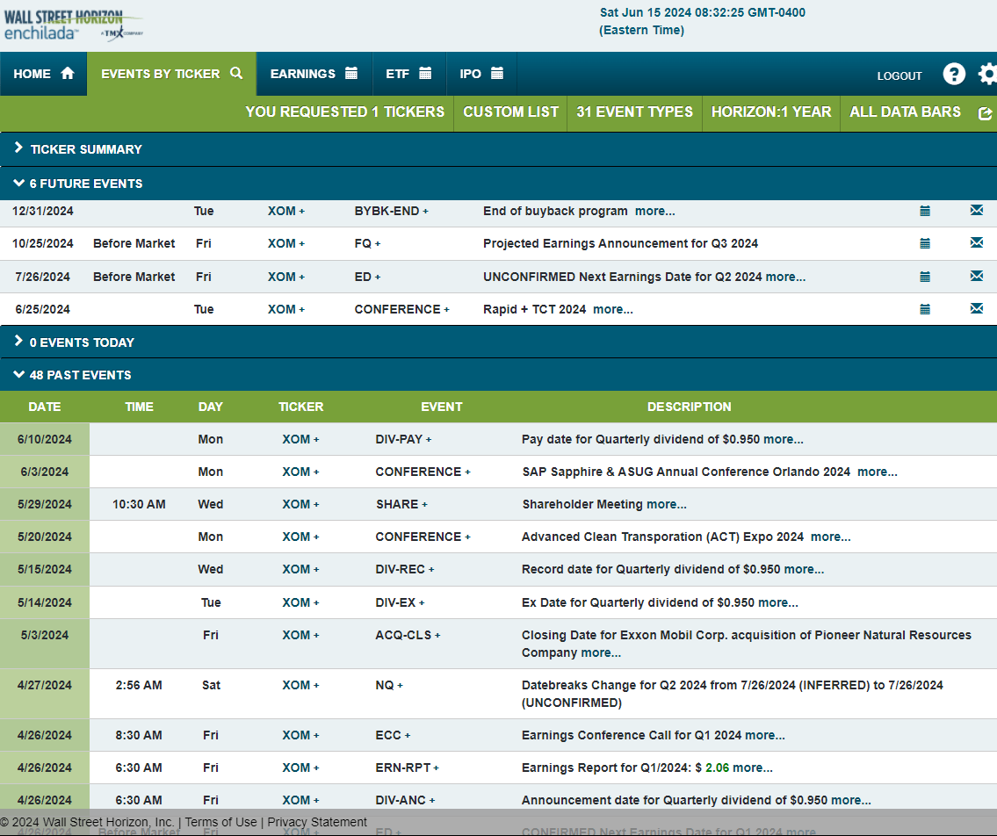Show more for End of buyback program
This screenshot has height=836, width=997.
click(x=655, y=211)
